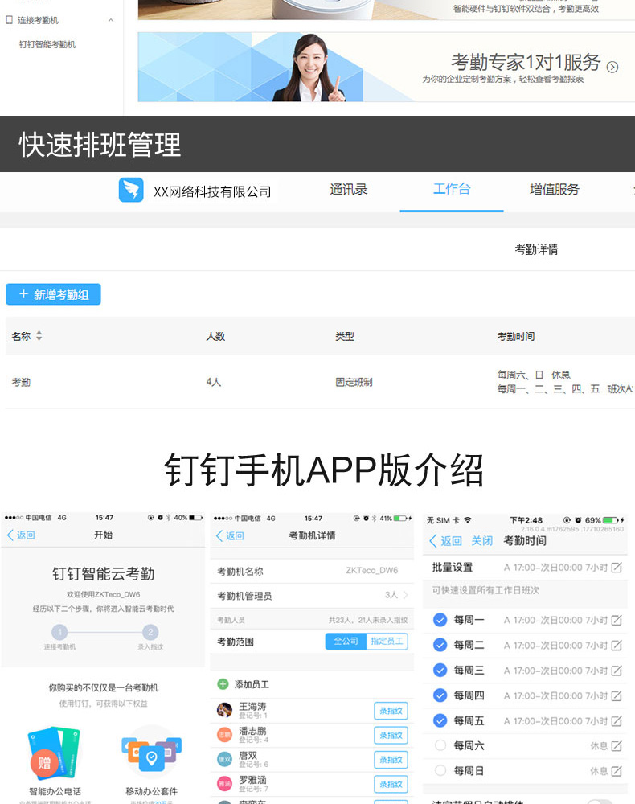This screenshot has width=635, height=804.
Task: Click the 类型 column header
Action: tap(344, 336)
